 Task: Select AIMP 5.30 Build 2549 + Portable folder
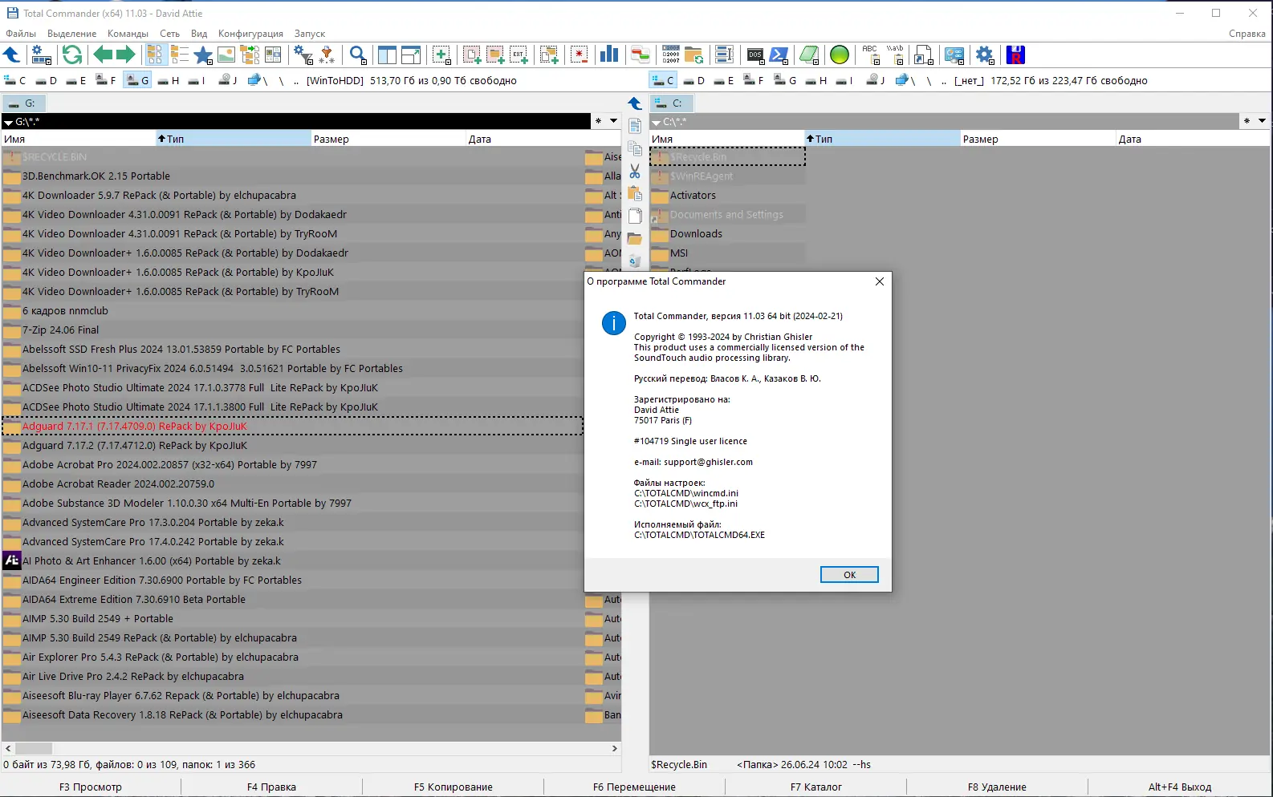tap(292, 619)
